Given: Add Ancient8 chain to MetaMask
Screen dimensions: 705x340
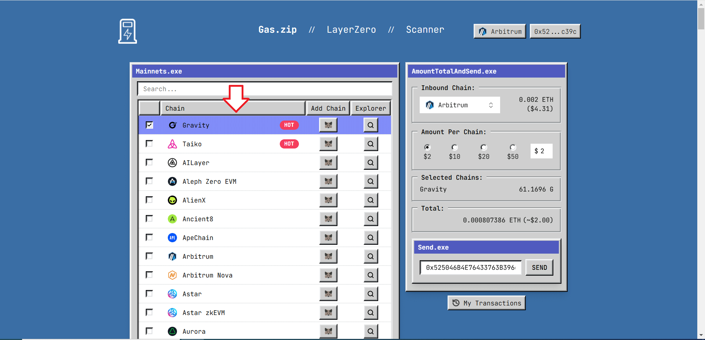Looking at the screenshot, I should 328,219.
